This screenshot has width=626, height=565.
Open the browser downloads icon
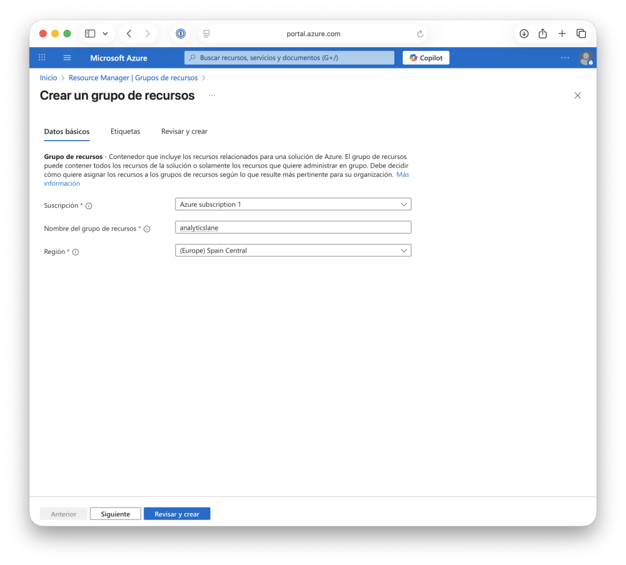click(524, 34)
